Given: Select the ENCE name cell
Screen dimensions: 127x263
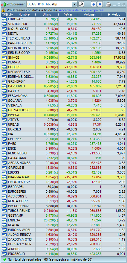Looking at the screenshot, I should (22, 148).
